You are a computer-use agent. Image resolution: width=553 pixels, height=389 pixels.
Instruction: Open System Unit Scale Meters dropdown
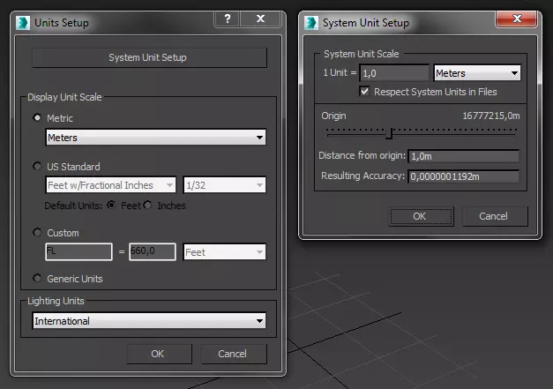tap(477, 73)
